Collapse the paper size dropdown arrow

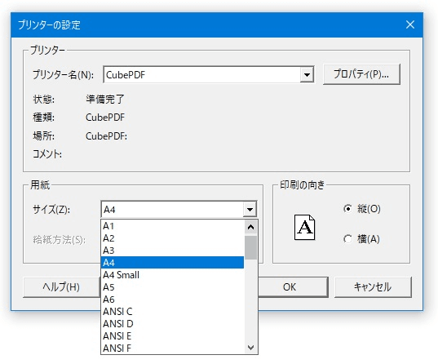250,210
